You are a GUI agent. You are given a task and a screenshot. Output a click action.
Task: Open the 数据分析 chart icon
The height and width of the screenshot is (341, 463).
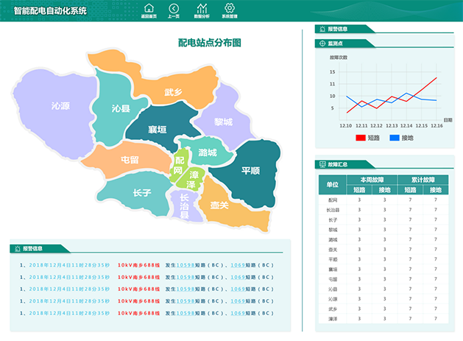[201, 8]
